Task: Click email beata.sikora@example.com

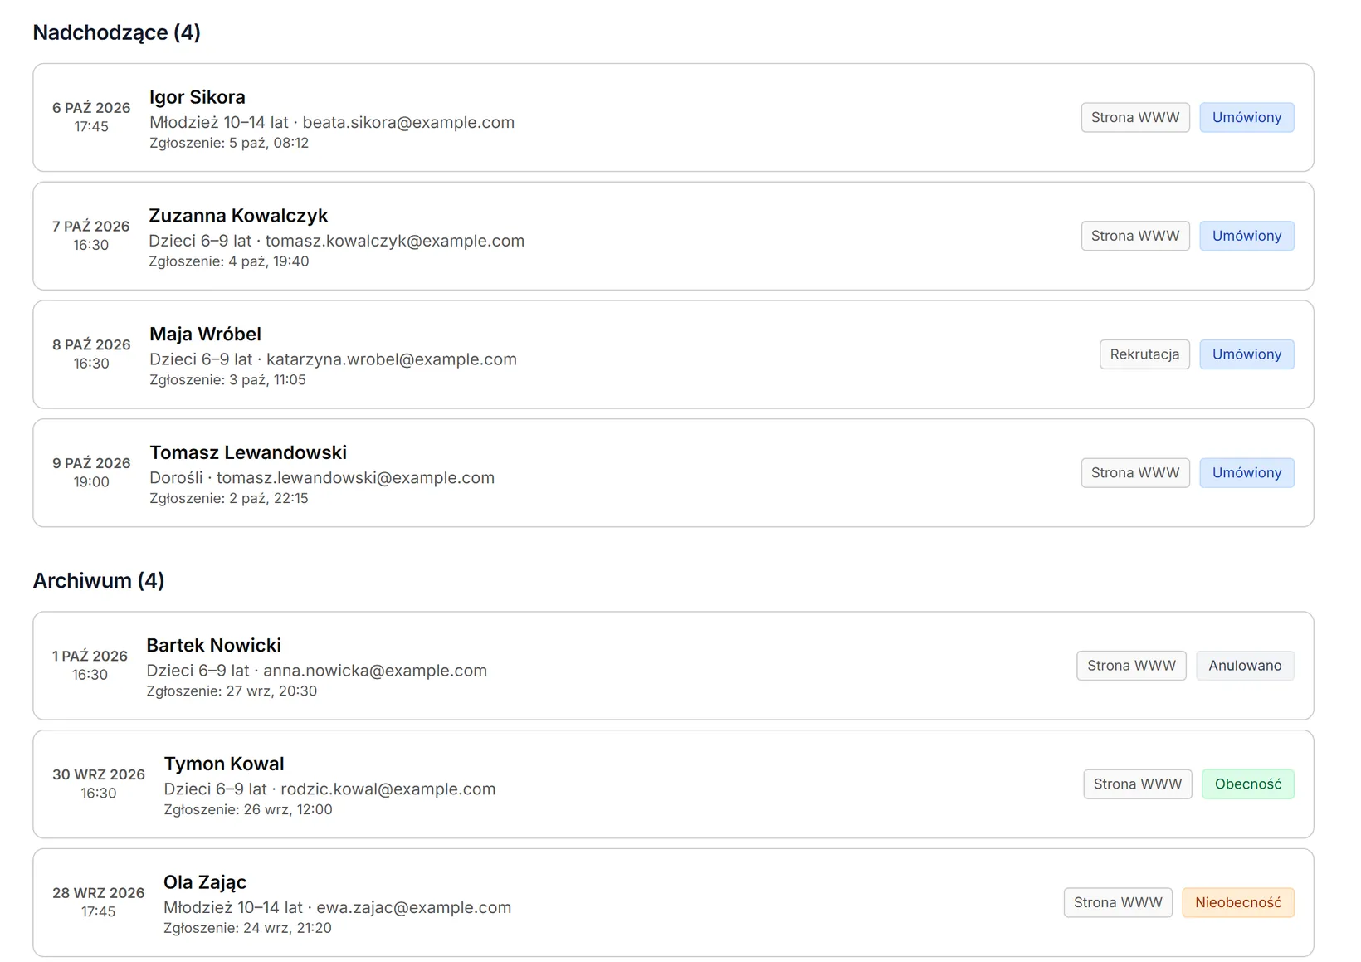Action: [408, 122]
